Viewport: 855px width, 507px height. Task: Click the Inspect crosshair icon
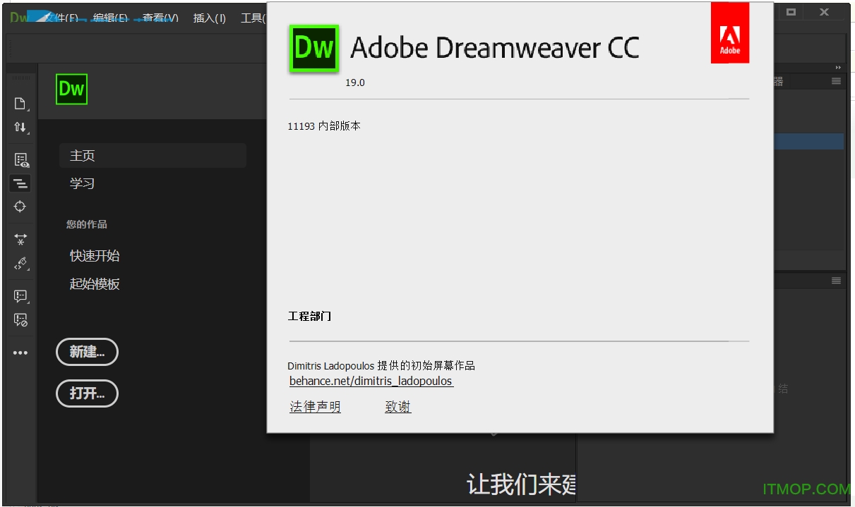coord(20,206)
